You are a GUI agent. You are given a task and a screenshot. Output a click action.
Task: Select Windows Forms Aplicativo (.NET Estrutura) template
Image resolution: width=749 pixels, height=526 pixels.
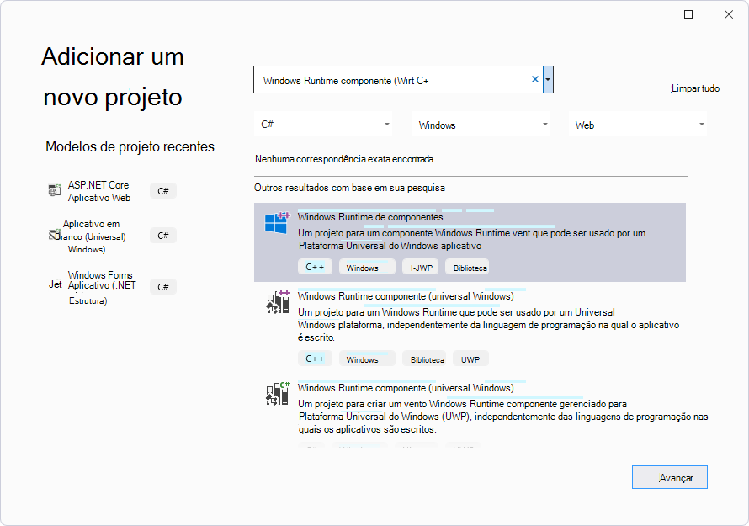(113, 287)
